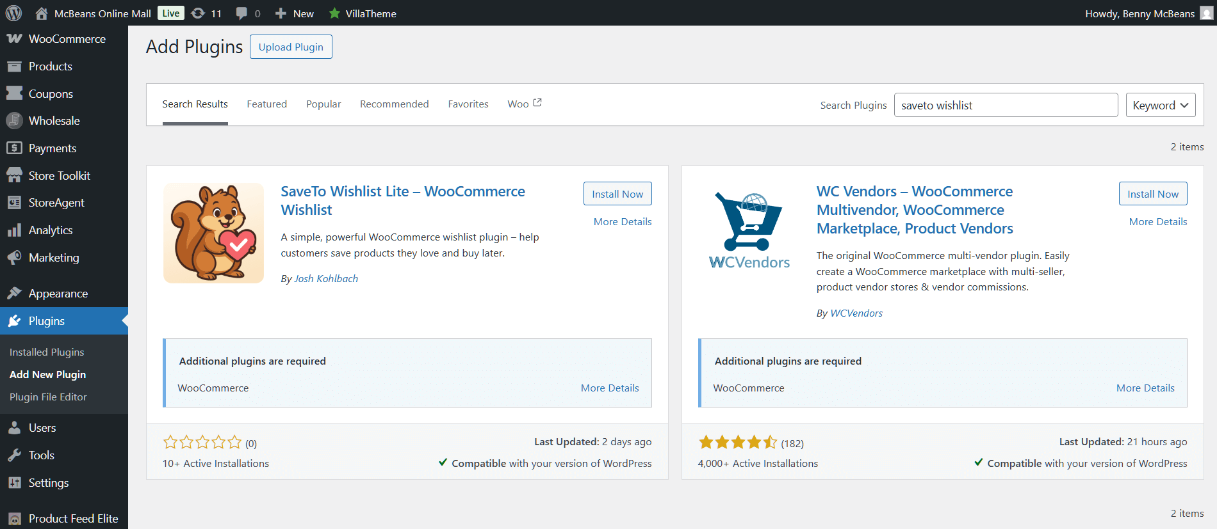1217x529 pixels.
Task: Open the updates icon showing 11
Action: [x=199, y=13]
